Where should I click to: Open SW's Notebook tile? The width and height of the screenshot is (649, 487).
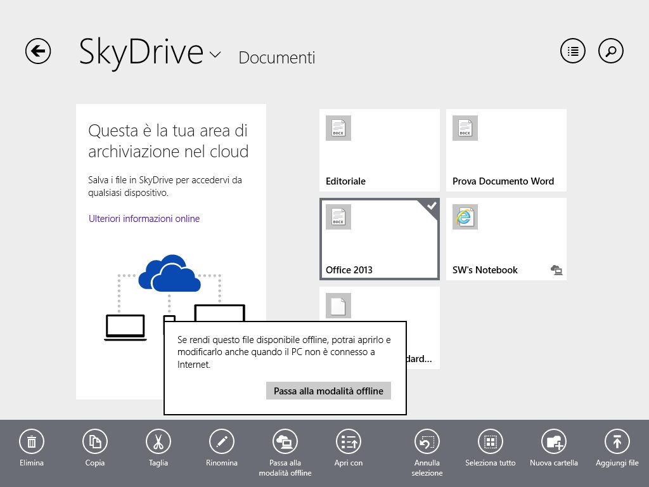pyautogui.click(x=506, y=238)
